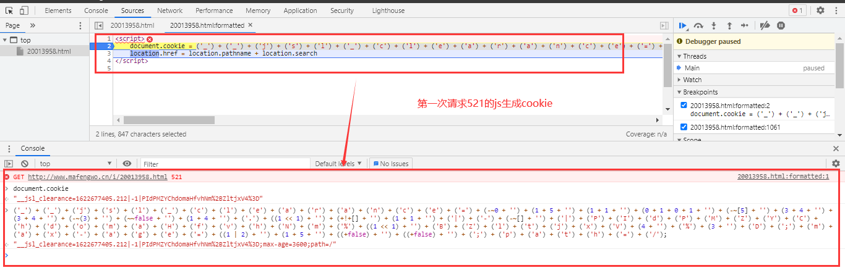This screenshot has width=845, height=273.
Task: Switch to the 20013958.html editor tab
Action: [132, 25]
